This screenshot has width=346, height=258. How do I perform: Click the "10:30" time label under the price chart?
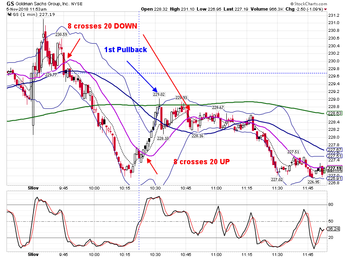pyautogui.click(x=155, y=188)
